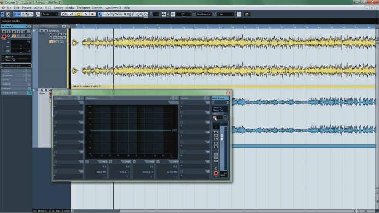This screenshot has width=379, height=213.
Task: Select the Glue tool
Action: tap(112, 14)
